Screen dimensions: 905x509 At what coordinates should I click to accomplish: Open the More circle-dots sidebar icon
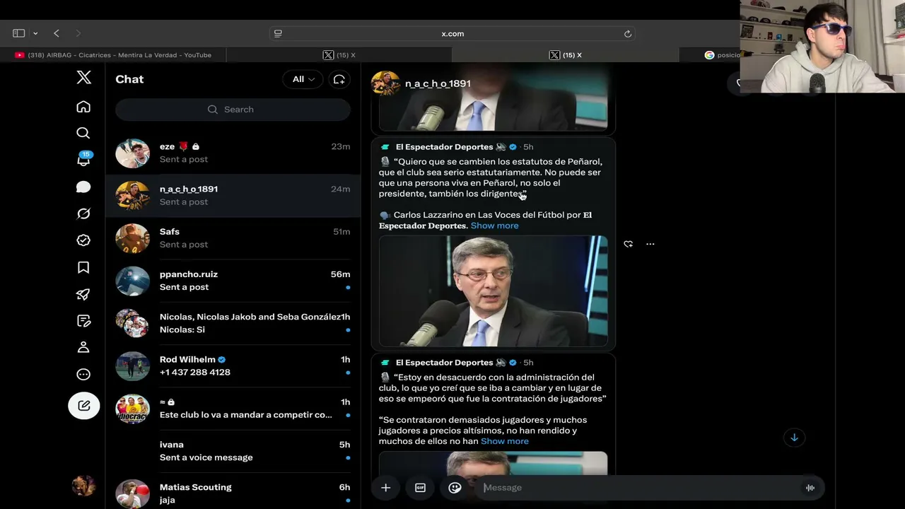click(83, 374)
